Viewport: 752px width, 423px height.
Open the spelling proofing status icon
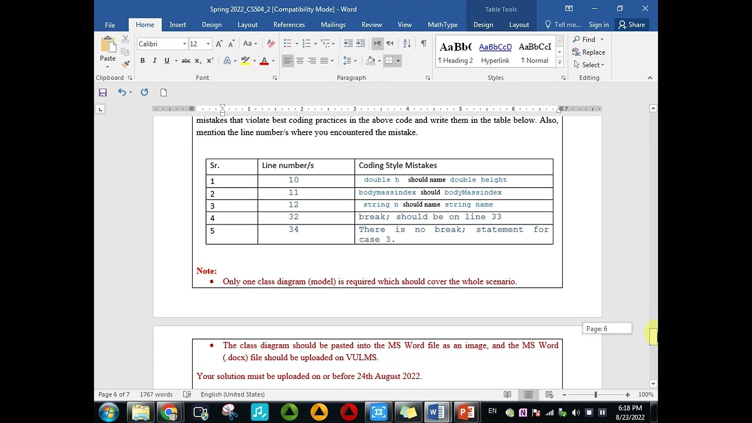tap(187, 394)
